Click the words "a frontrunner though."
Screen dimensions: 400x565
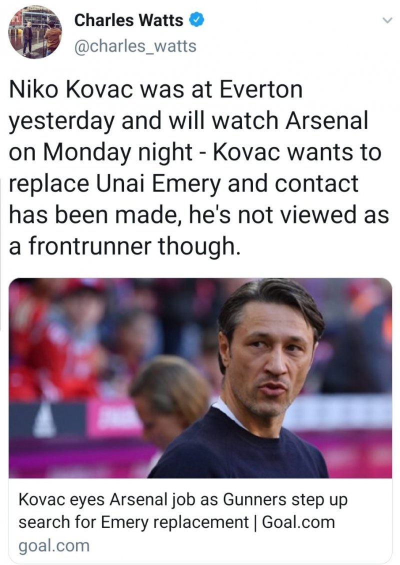125,246
